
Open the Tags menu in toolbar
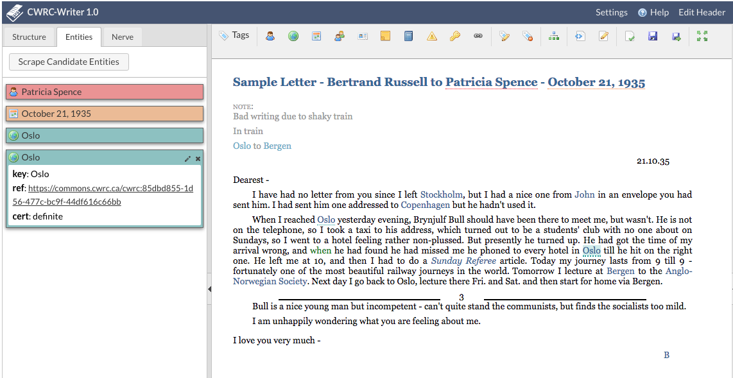point(234,35)
